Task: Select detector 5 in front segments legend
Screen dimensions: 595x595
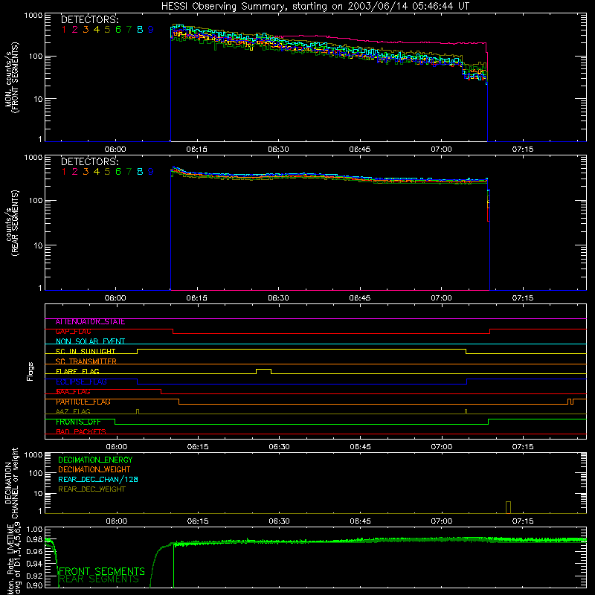Action: (107, 30)
